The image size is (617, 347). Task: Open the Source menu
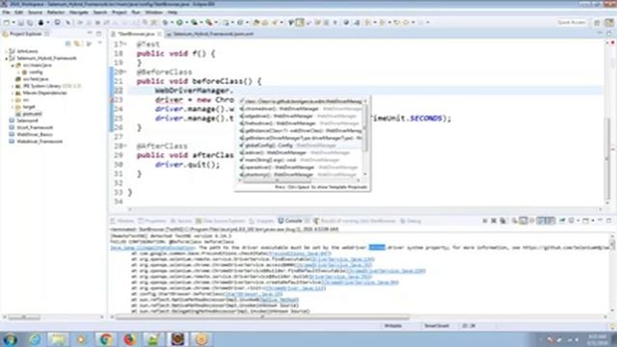point(35,13)
